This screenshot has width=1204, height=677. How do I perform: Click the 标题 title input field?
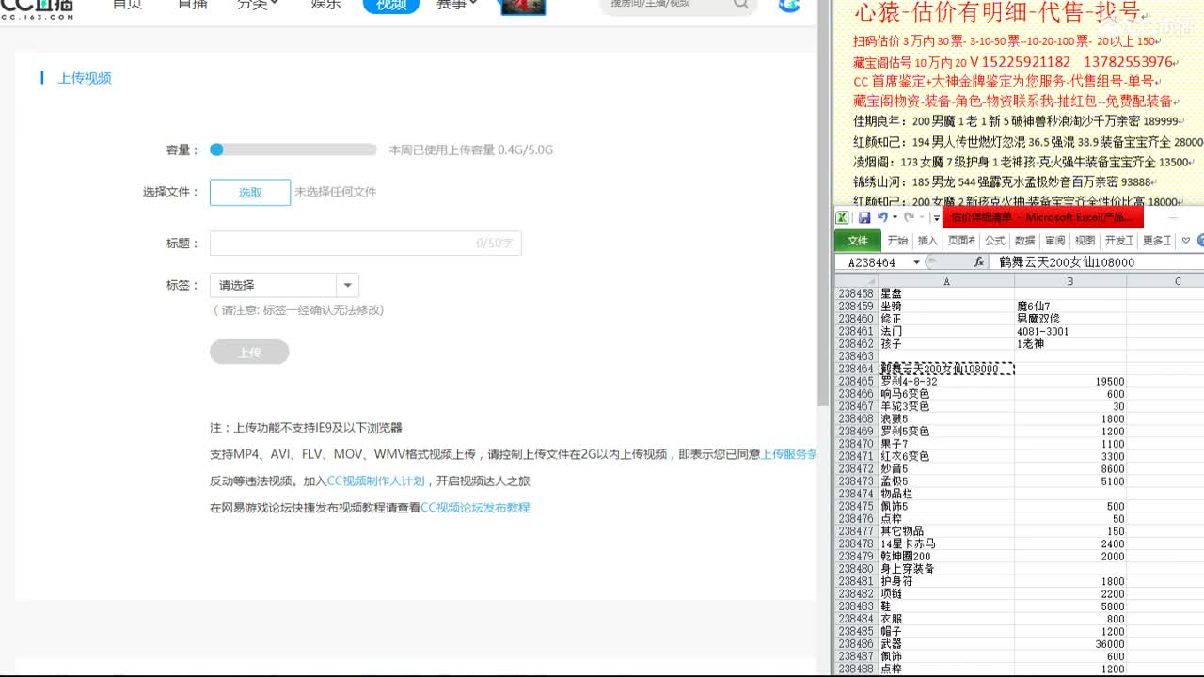point(365,244)
